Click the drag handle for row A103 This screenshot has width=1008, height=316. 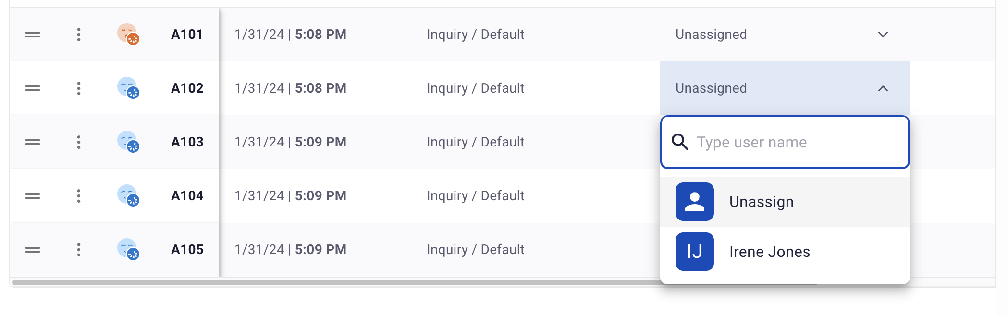click(x=33, y=142)
